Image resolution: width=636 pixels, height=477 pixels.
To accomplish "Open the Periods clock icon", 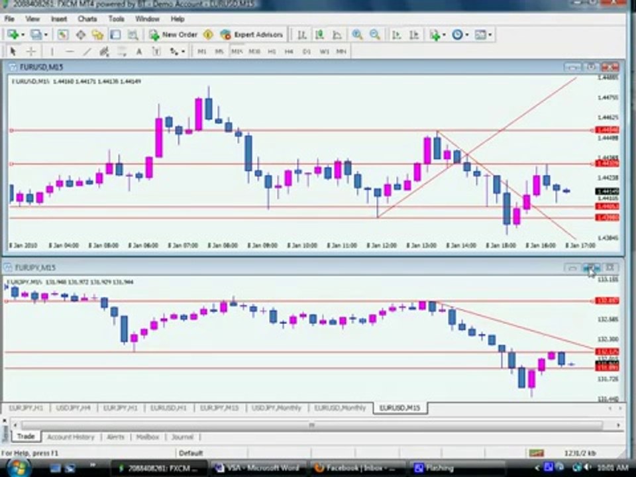I will click(x=457, y=35).
